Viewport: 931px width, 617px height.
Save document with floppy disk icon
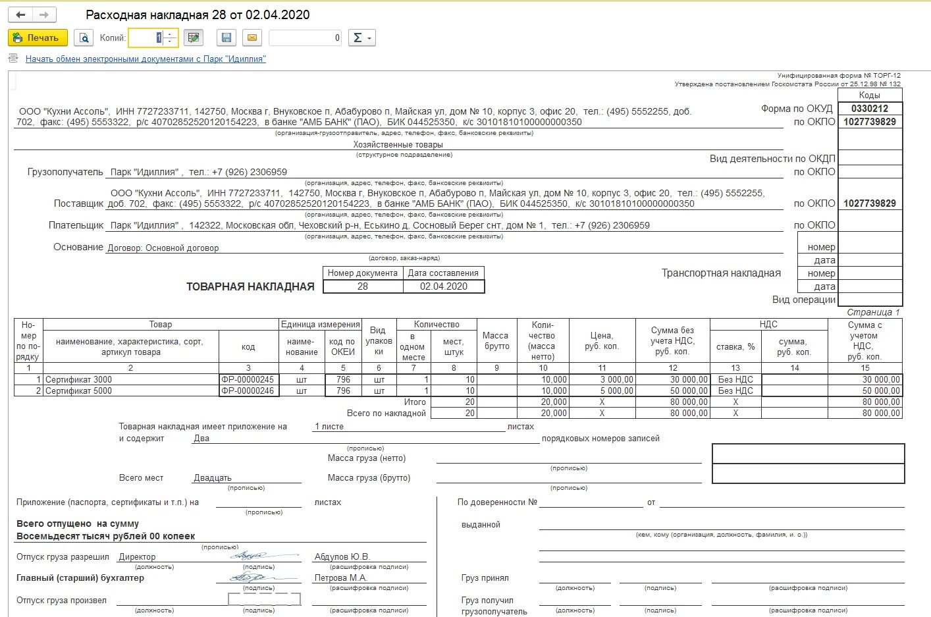(x=226, y=38)
